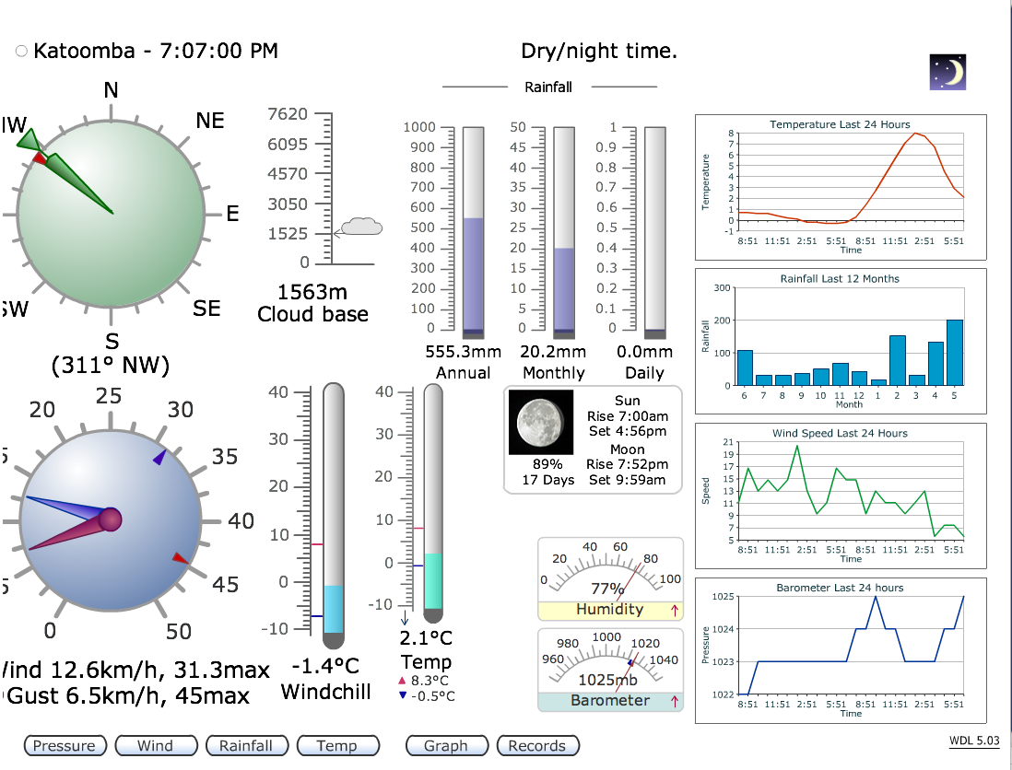Screen dimensions: 1012x770
Task: Open the Graph view button
Action: tap(446, 745)
